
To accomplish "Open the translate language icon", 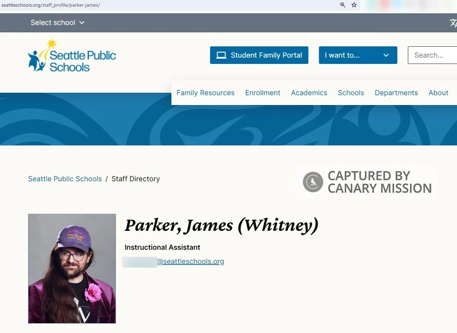I will click(453, 23).
